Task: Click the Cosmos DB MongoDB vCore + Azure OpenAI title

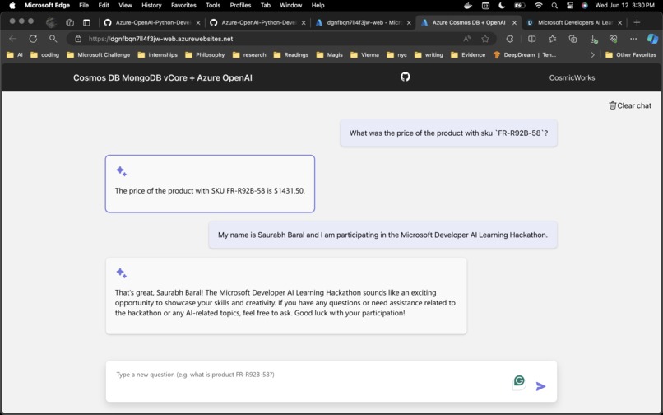Action: (162, 77)
